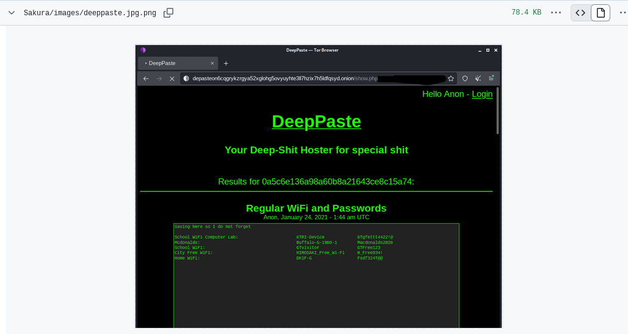Bookmark the page with the star icon

(x=451, y=79)
